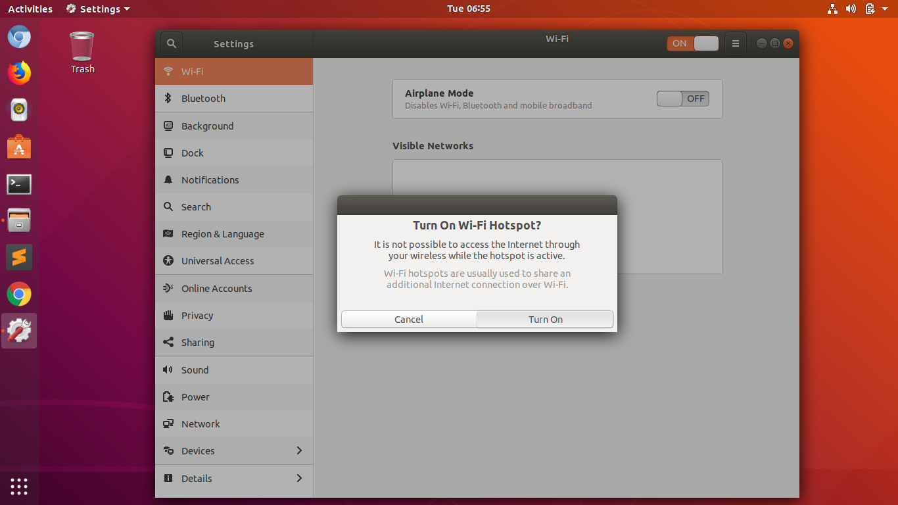Open Google Chrome from the dock
The width and height of the screenshot is (898, 505).
(x=19, y=294)
